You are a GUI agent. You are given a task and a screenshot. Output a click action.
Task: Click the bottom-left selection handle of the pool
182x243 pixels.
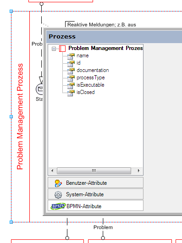point(11,222)
